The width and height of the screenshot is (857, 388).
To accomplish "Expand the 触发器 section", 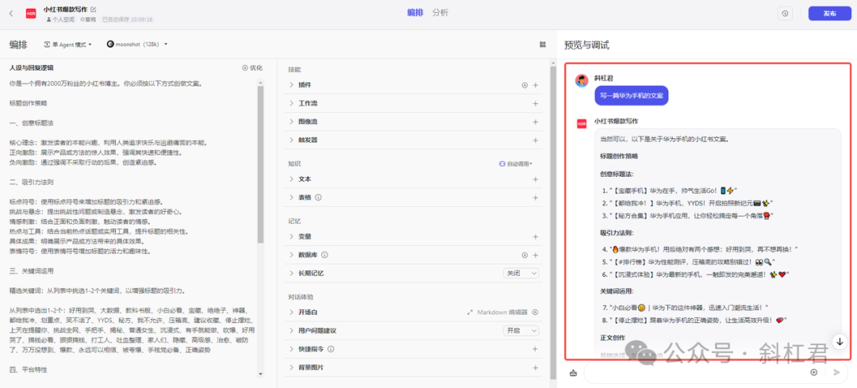I will 291,140.
